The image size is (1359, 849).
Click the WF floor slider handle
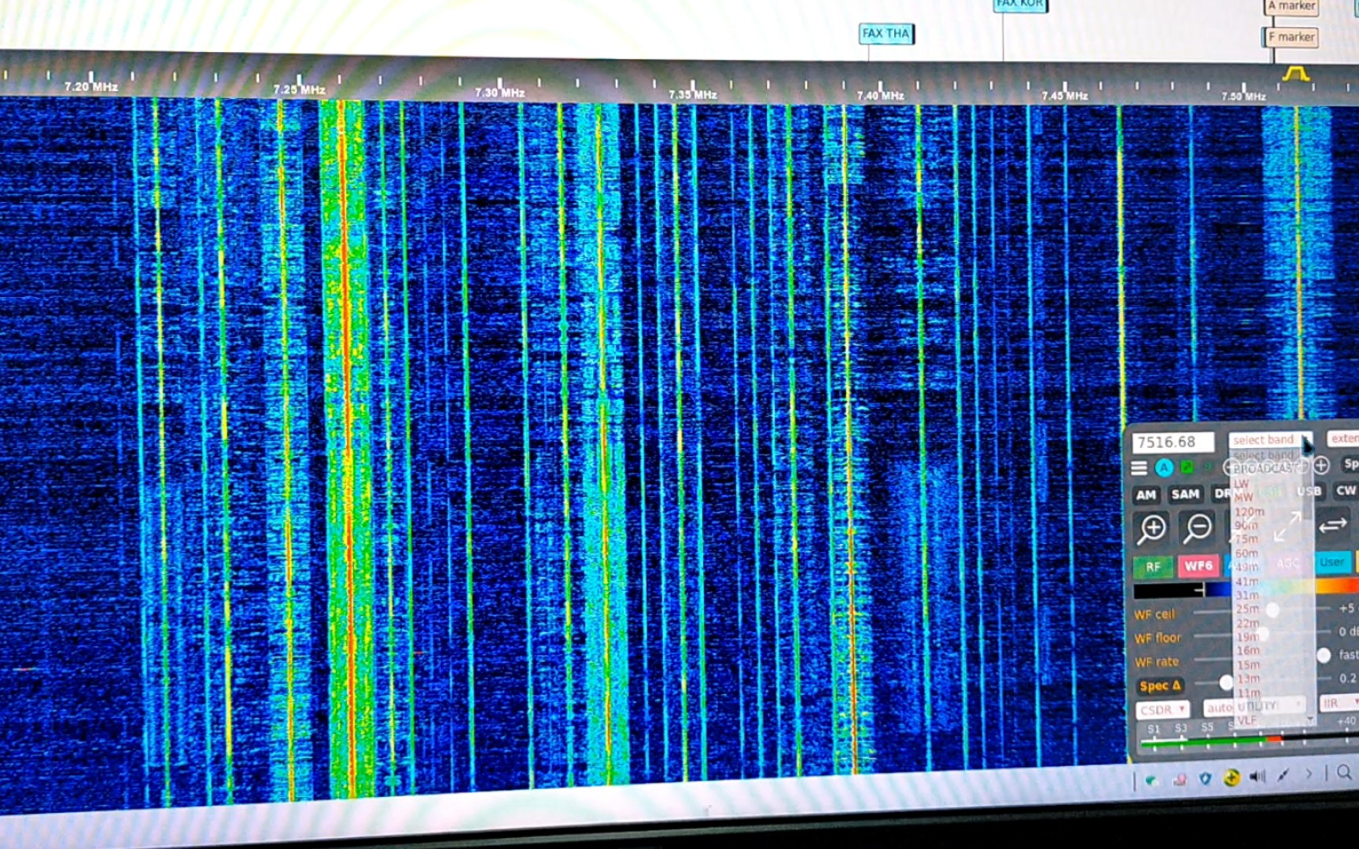point(1261,634)
